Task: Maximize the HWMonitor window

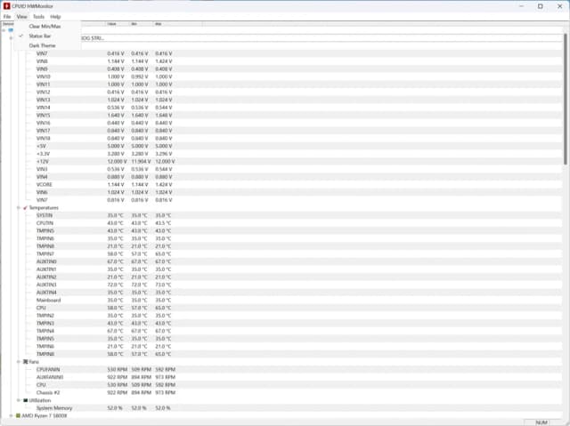Action: point(541,6)
